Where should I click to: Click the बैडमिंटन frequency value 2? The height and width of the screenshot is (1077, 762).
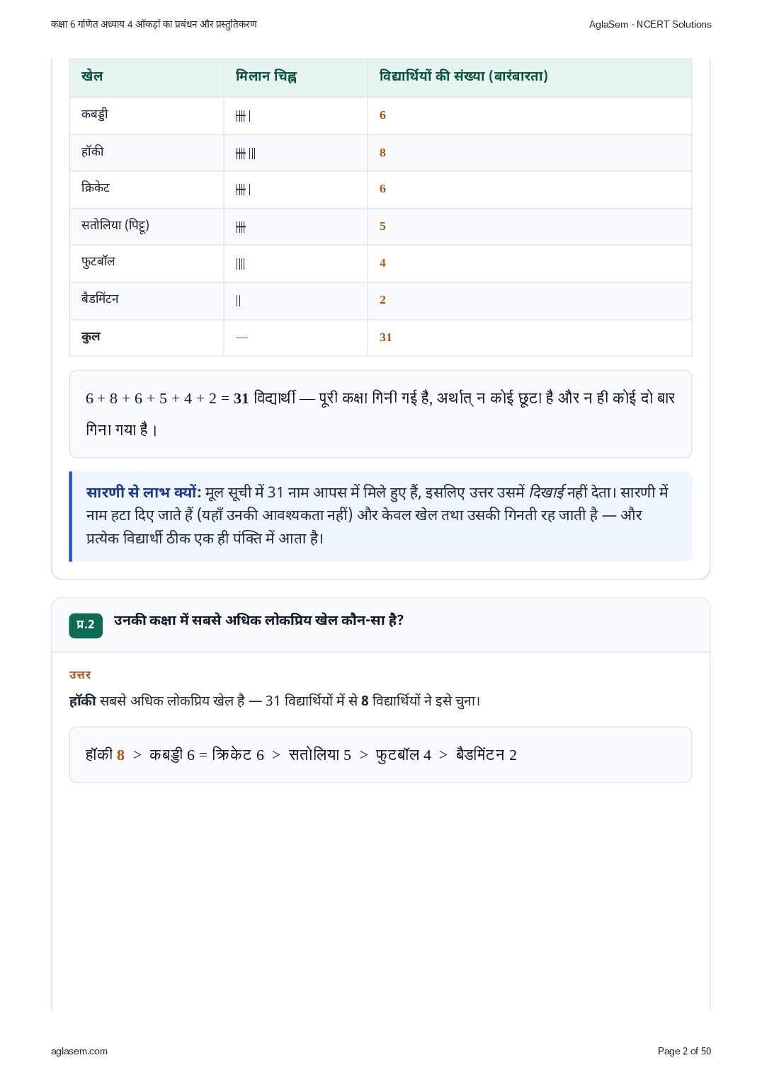coord(382,300)
